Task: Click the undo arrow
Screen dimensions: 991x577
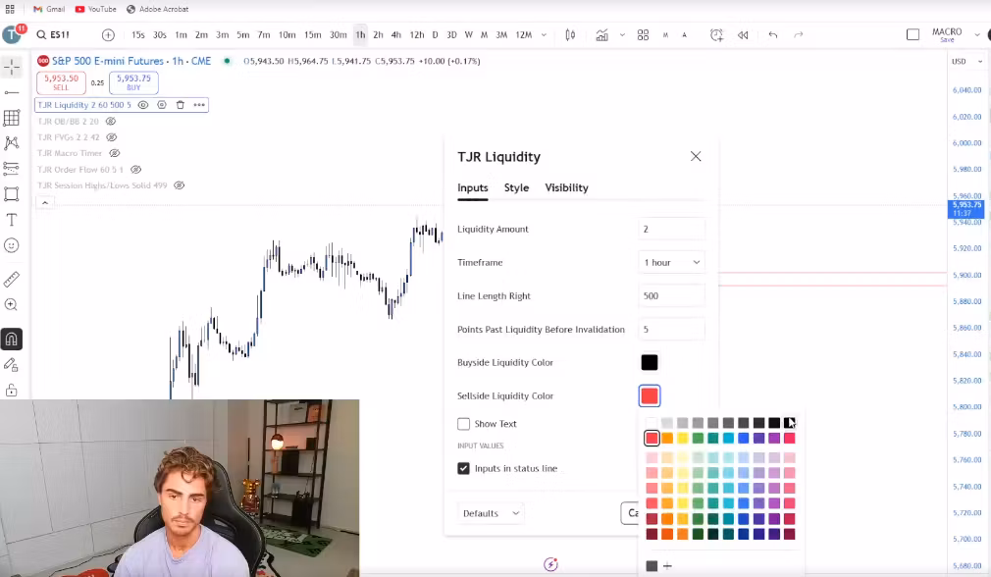Action: click(x=773, y=35)
